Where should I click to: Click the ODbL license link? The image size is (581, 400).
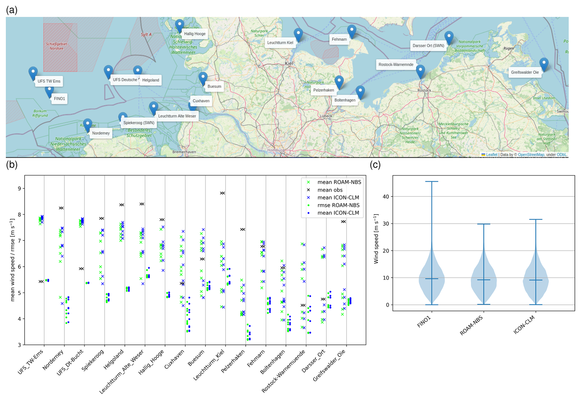click(x=561, y=155)
